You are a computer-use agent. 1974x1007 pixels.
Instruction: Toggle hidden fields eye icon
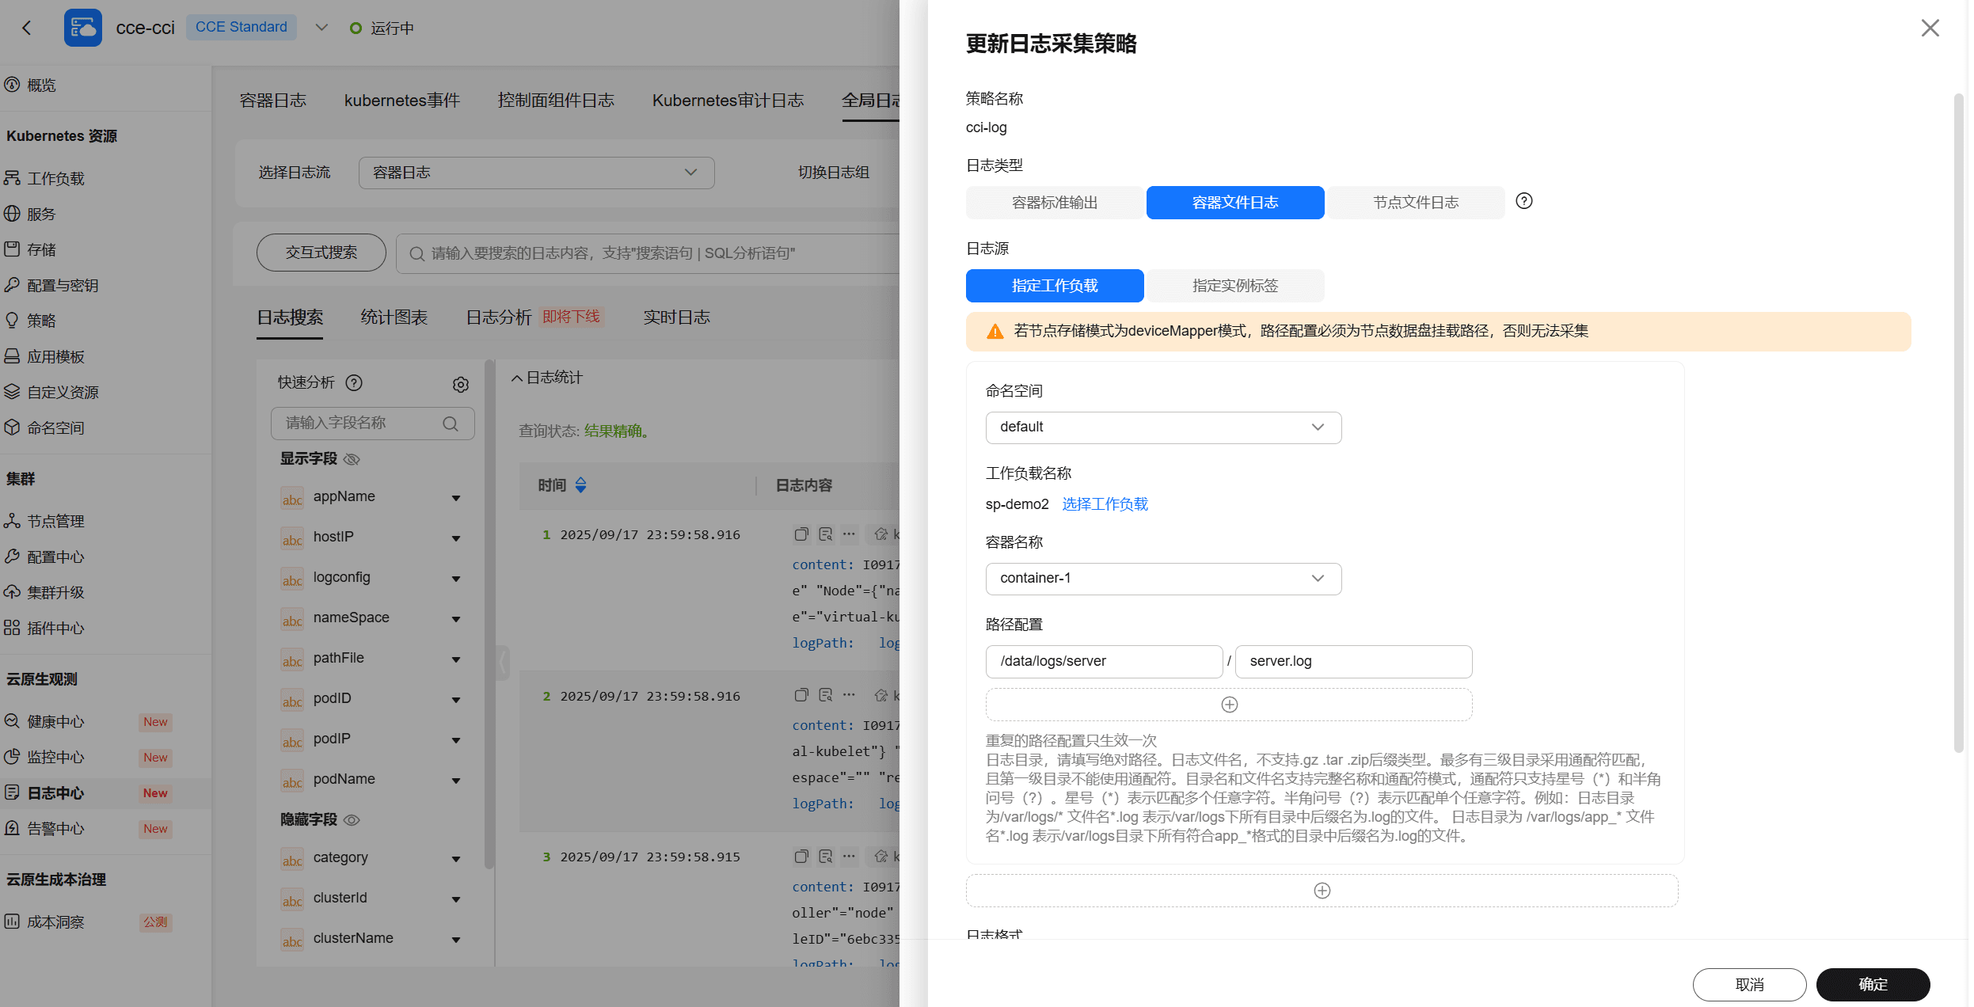coord(352,820)
